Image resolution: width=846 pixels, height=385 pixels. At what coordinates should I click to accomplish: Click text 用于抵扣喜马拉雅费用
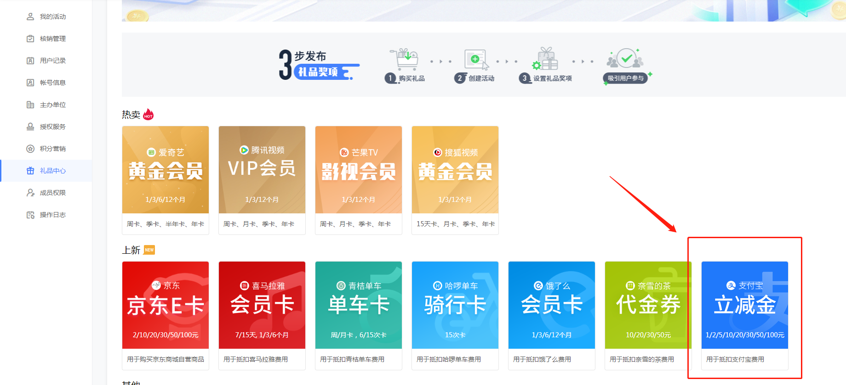click(256, 359)
